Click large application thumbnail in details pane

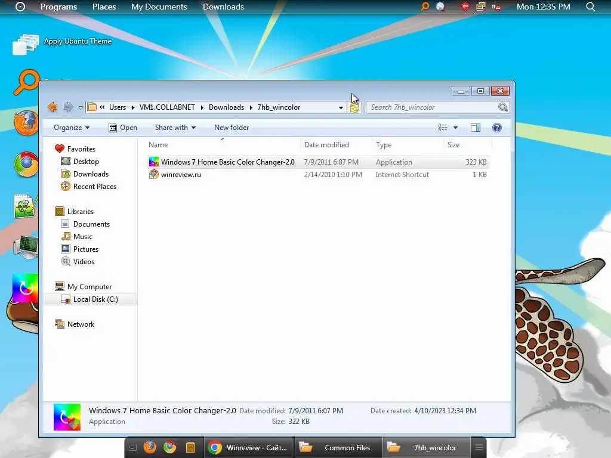tap(67, 417)
